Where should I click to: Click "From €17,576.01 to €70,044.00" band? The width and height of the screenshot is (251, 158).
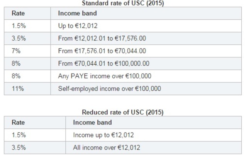[102, 51]
